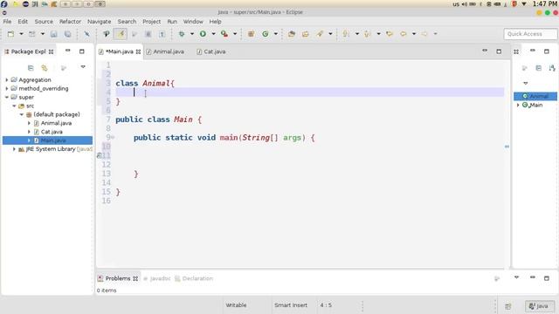Expand the Aggregation project

(7, 79)
